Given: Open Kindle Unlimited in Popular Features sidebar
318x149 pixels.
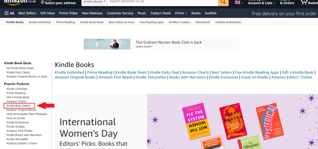Looking at the screenshot, I should [17, 89].
